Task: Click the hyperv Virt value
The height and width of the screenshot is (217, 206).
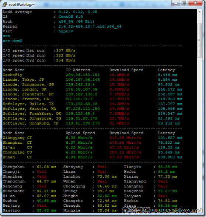Action: coord(66,31)
